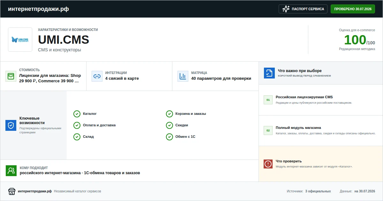Click the CMS и конструкторы category text
Viewport: 383px width, 201px height.
(x=59, y=50)
